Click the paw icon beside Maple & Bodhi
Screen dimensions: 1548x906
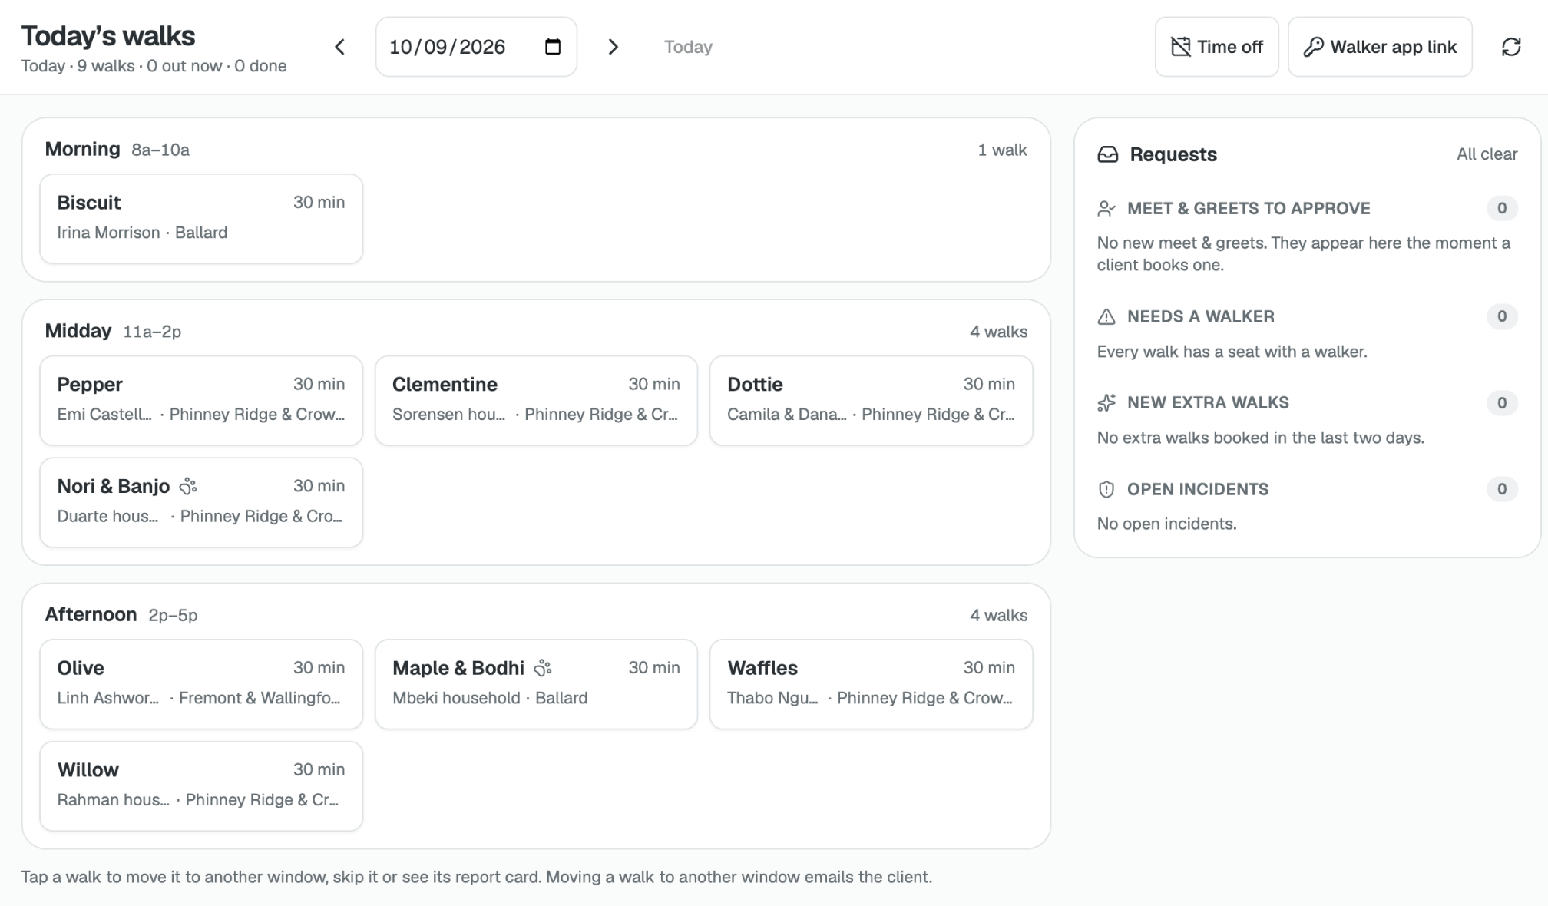(543, 668)
